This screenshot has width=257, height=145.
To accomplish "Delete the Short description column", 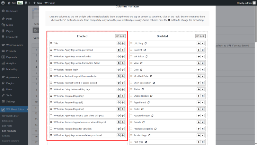I will pos(203,83).
